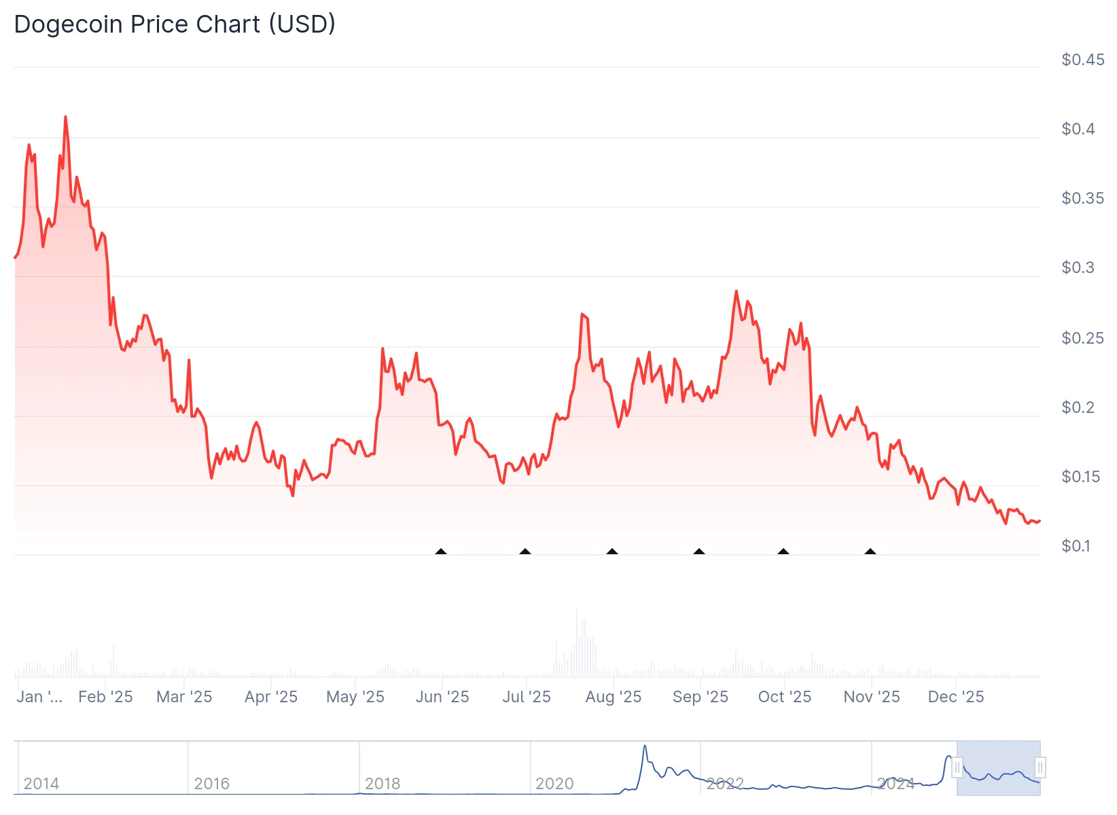Select the event marker near Oct '25

(x=783, y=552)
